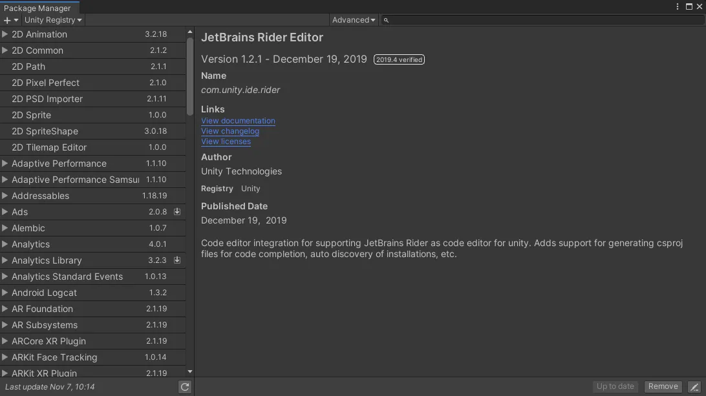Click the edit package pencil icon

tap(695, 386)
